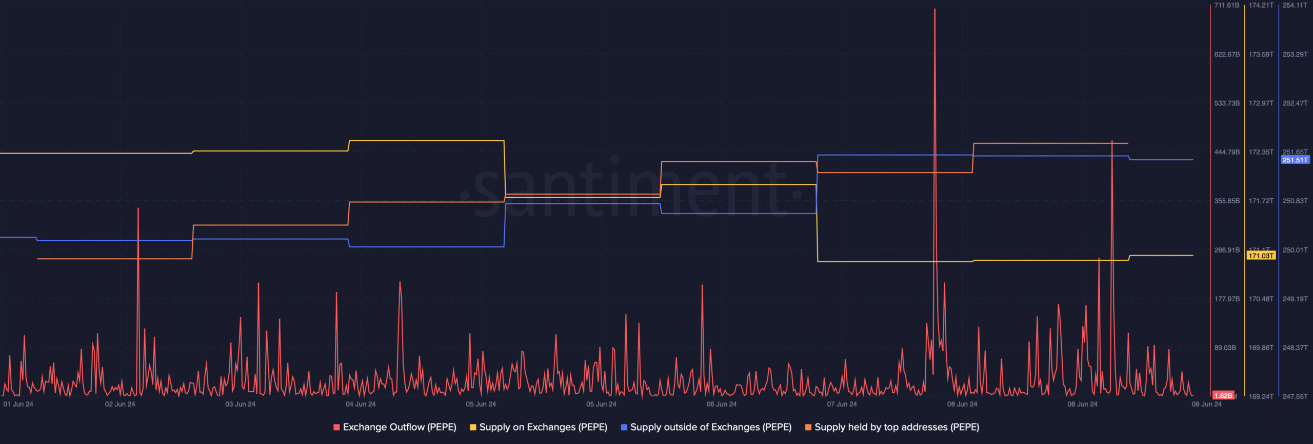The width and height of the screenshot is (1313, 444).
Task: Click the 169.86T axis value
Action: (1261, 348)
